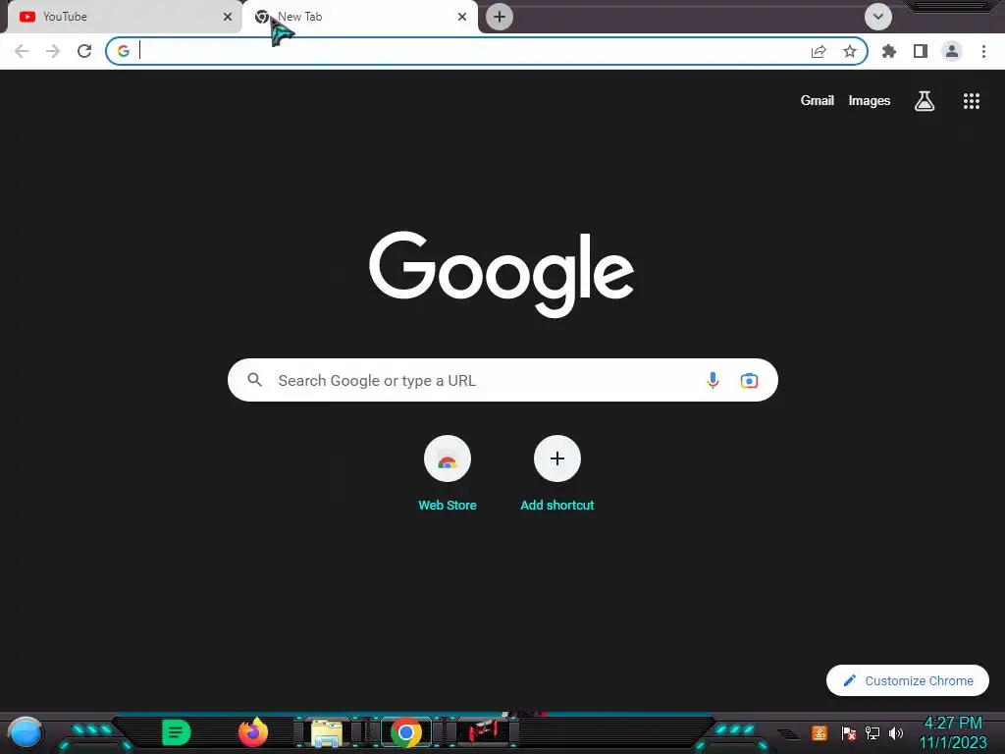Click the clock showing 4:27 PM

click(x=953, y=724)
